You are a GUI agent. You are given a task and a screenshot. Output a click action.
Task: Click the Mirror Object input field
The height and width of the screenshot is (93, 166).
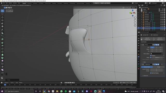tap(156, 54)
